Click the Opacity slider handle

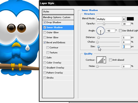104,24
